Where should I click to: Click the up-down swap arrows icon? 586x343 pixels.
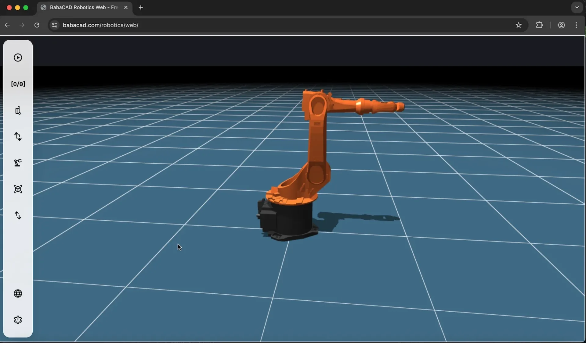coord(18,215)
